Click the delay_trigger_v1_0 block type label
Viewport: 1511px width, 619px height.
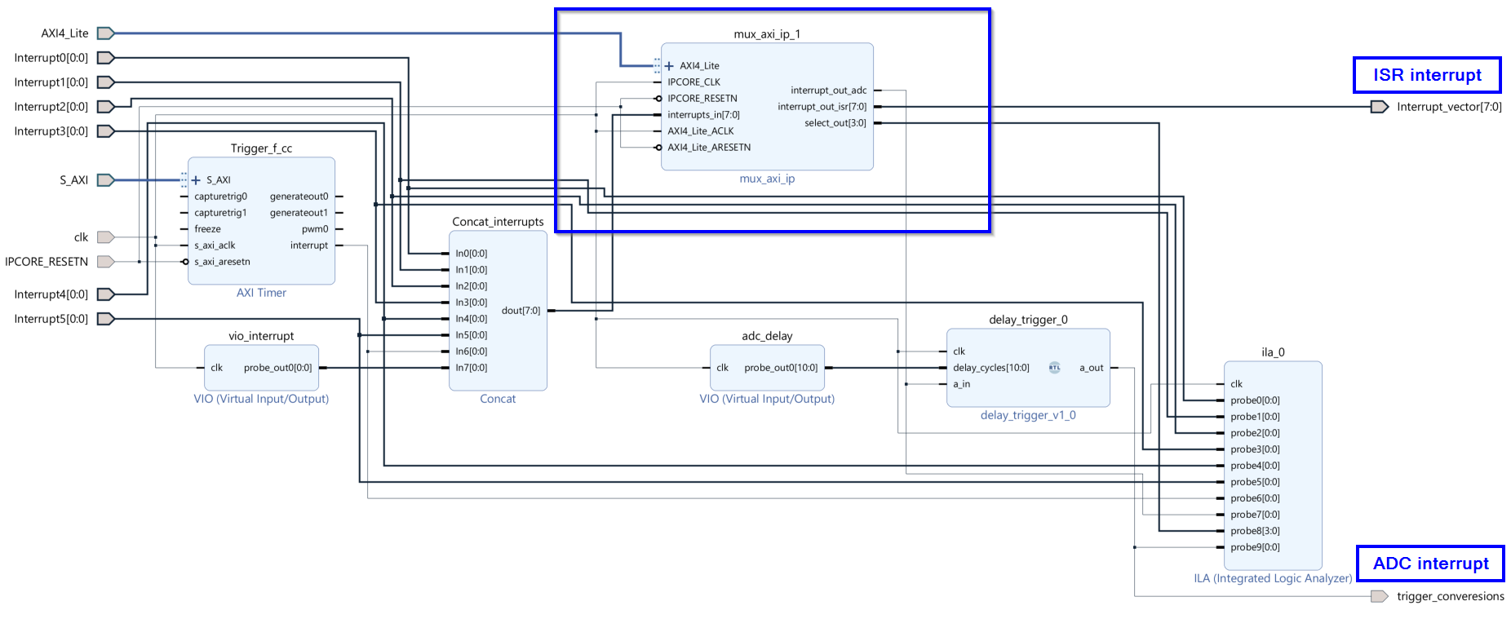[1027, 415]
